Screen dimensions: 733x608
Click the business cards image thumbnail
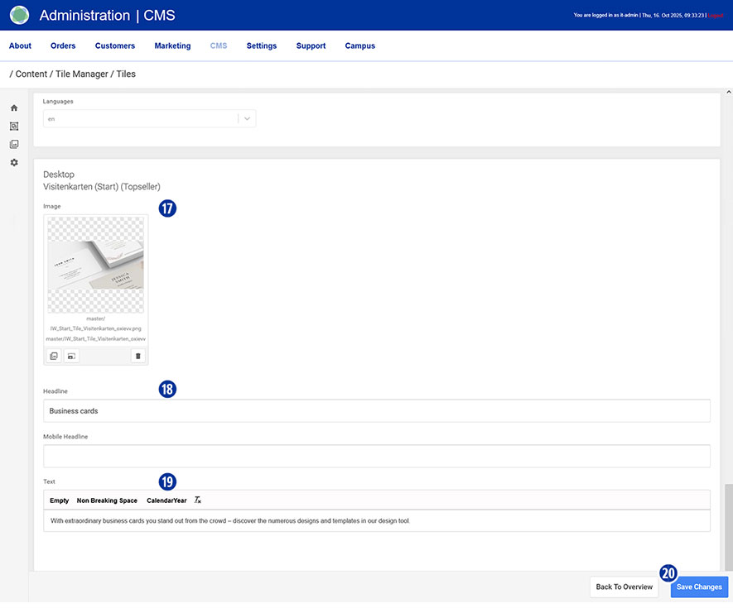(96, 265)
